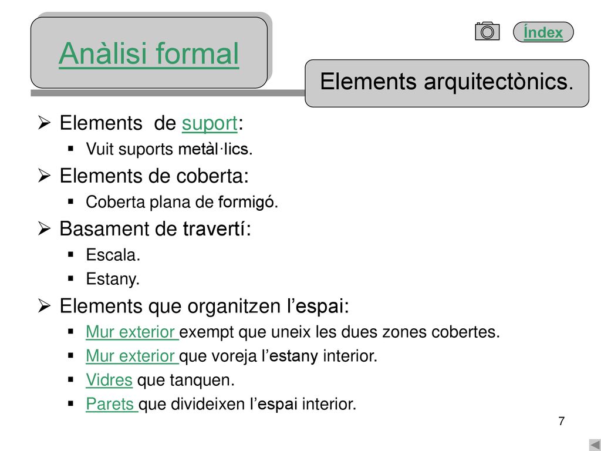The image size is (601, 451).
Task: Open the suport hyperlink
Action: click(x=210, y=123)
